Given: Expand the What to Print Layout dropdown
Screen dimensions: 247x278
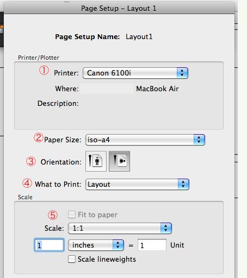Looking at the screenshot, I should tap(137, 184).
